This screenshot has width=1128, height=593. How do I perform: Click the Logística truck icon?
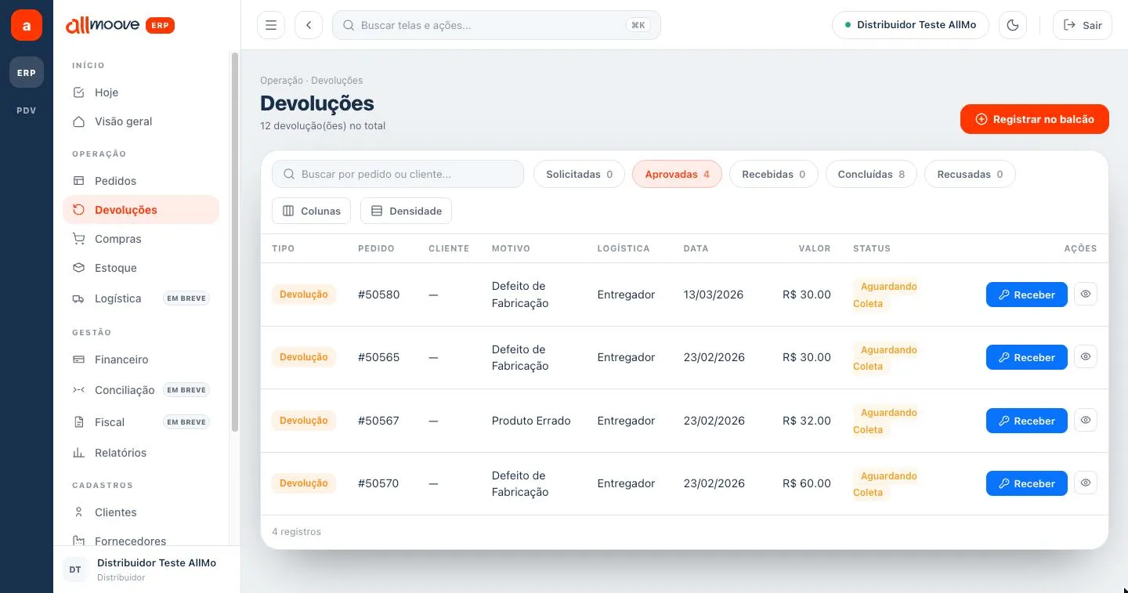click(78, 298)
